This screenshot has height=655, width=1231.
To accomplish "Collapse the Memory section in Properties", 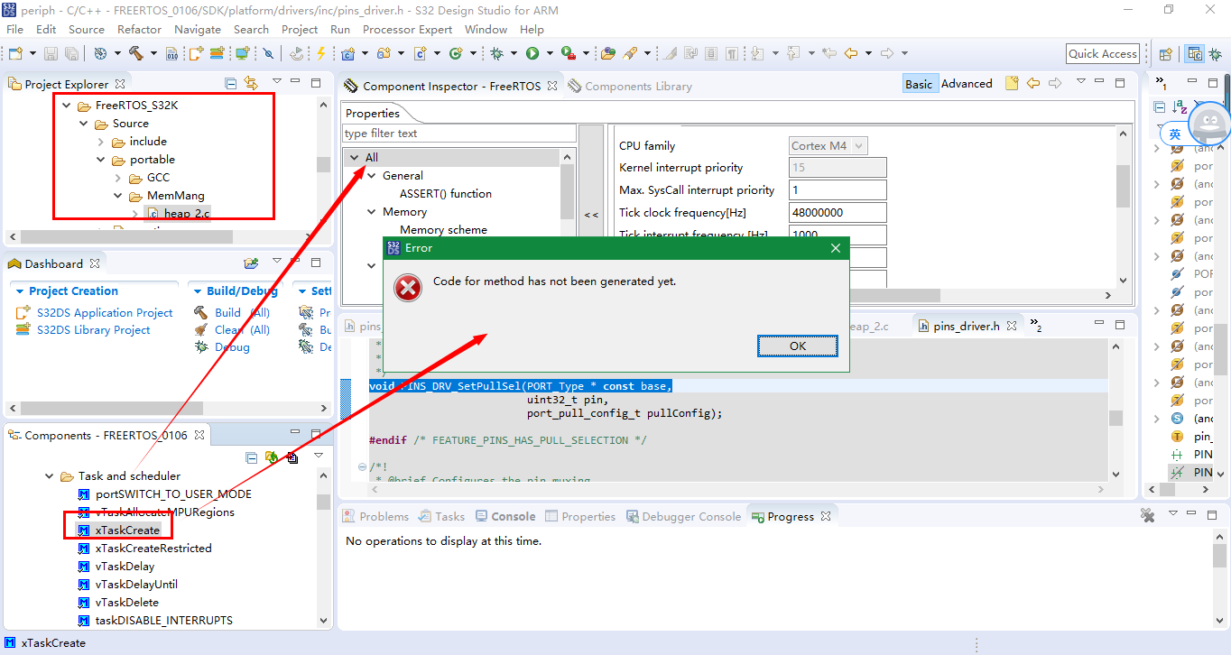I will click(370, 211).
